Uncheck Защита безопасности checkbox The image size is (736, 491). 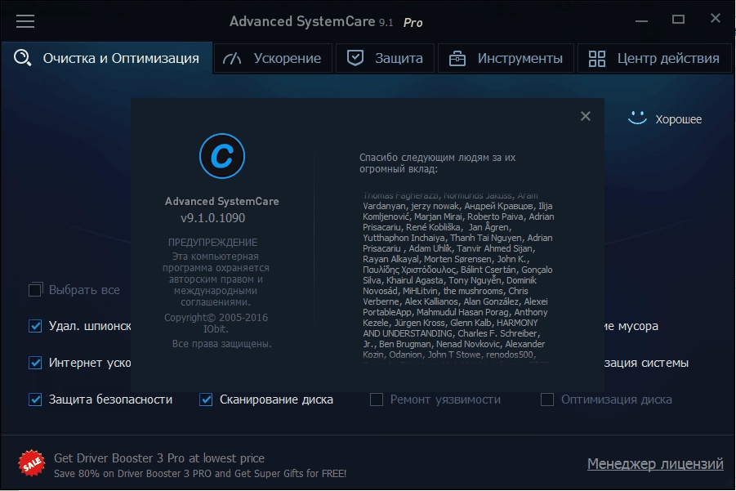pyautogui.click(x=35, y=399)
